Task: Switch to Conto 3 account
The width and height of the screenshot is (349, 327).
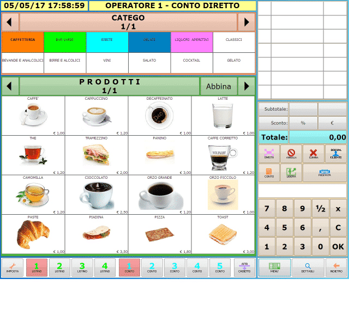Action: point(174,267)
